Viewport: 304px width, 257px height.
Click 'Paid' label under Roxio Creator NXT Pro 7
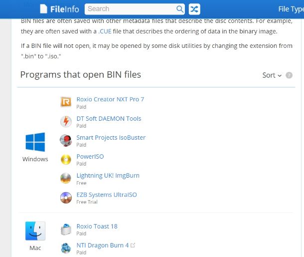pos(81,107)
